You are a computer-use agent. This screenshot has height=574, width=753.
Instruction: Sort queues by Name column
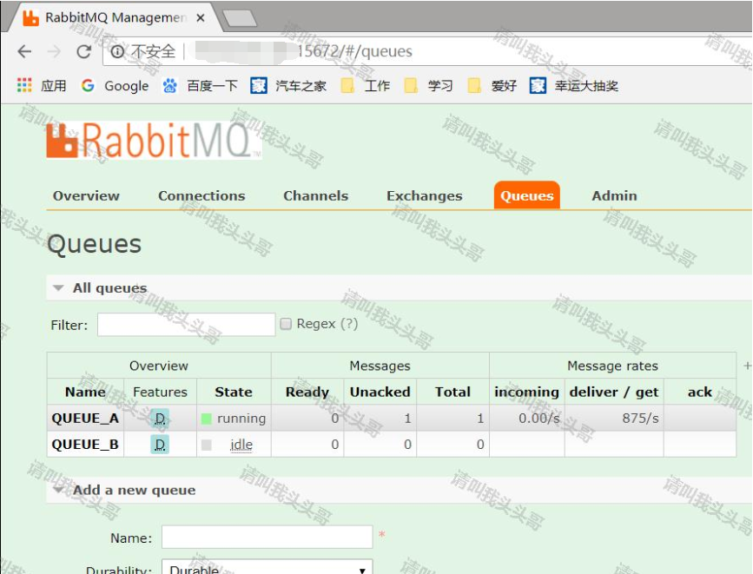pyautogui.click(x=85, y=392)
